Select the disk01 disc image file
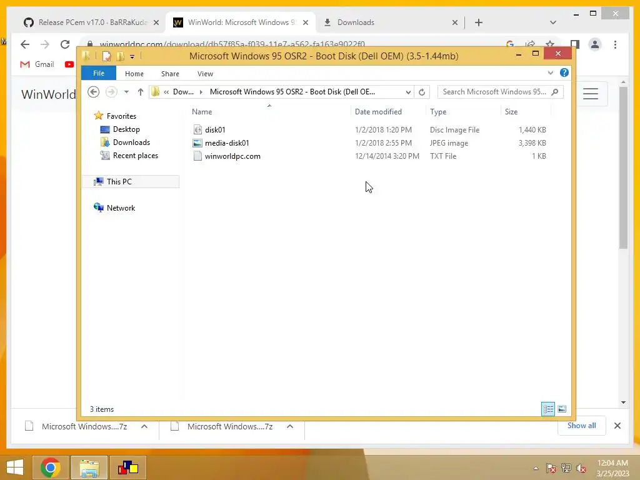Screen dimensions: 640x480 click(215, 130)
